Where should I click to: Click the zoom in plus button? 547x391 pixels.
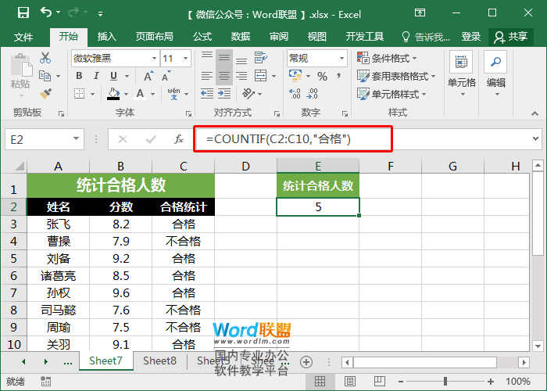(x=491, y=382)
